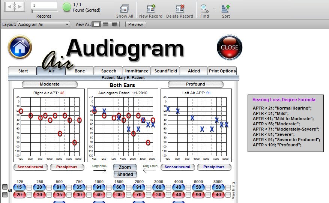The width and height of the screenshot is (329, 203).
Task: Click the Moderate right ear degree button
Action: tap(50, 84)
